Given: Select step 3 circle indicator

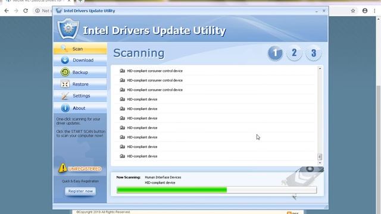Looking at the screenshot, I should click(x=314, y=53).
